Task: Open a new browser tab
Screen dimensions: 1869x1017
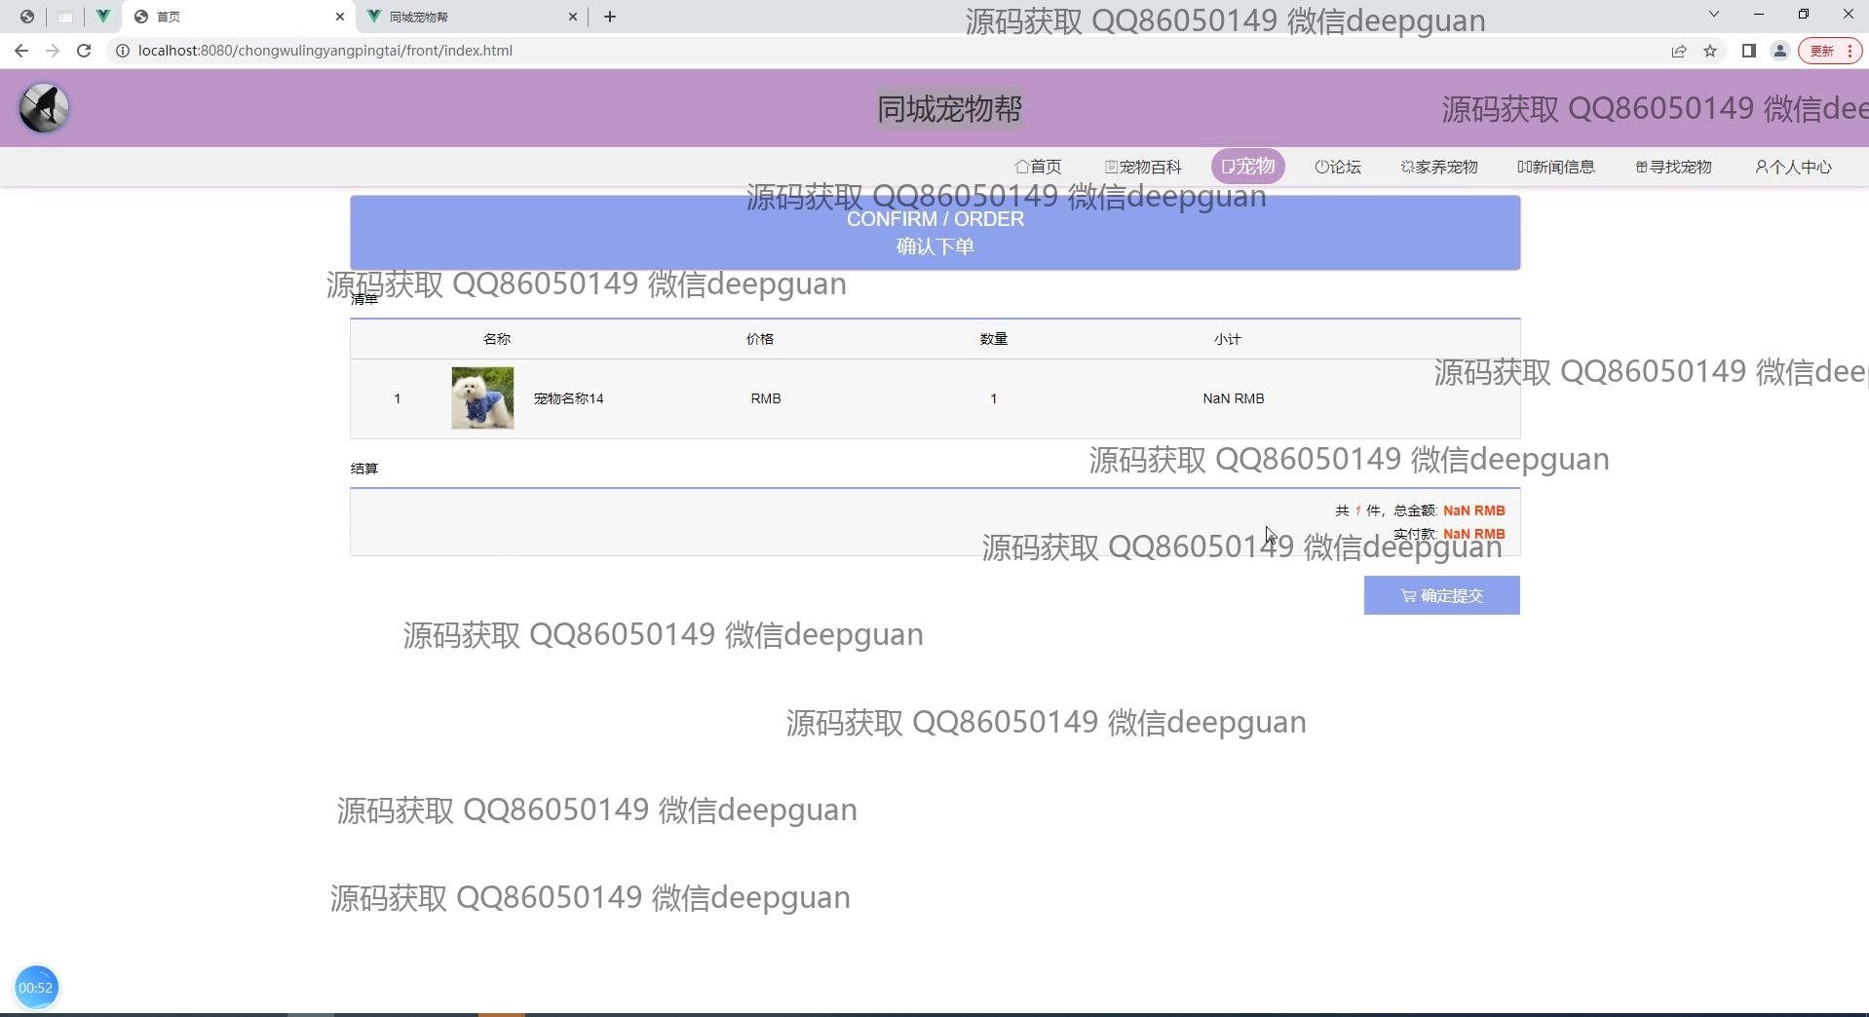Action: [610, 17]
